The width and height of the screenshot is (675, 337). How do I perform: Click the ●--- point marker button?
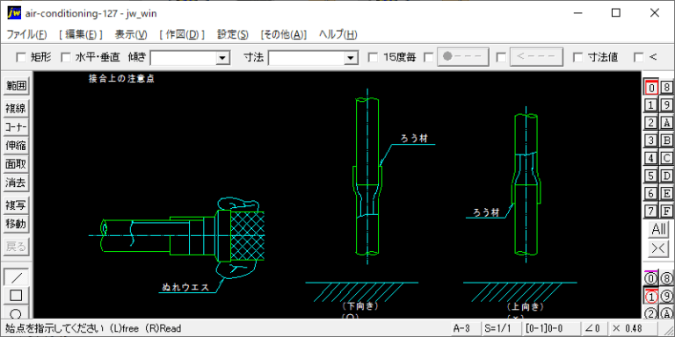[463, 57]
